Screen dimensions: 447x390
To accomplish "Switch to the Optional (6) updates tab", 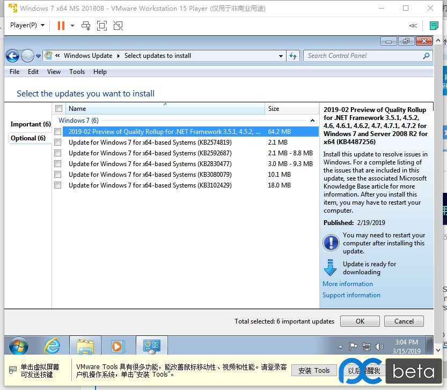I will click(x=29, y=138).
